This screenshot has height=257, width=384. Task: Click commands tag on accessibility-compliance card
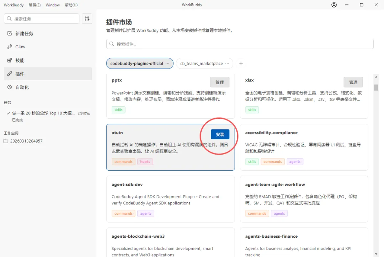tap(273, 161)
